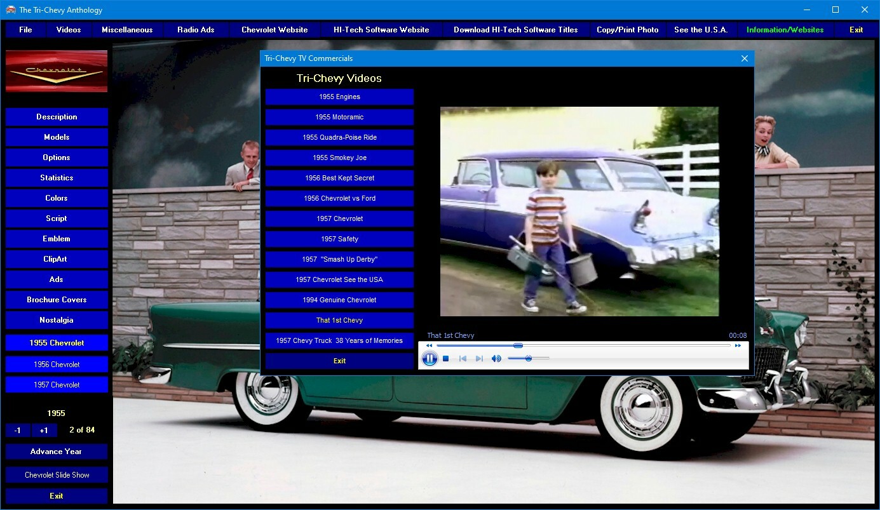Open the Options section
880x510 pixels.
(x=57, y=158)
